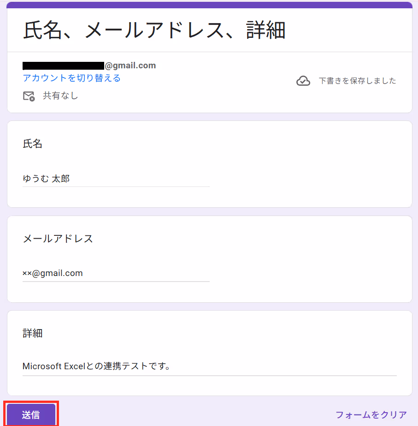Click the 氏名 question label
Image resolution: width=418 pixels, height=426 pixels.
click(x=32, y=144)
